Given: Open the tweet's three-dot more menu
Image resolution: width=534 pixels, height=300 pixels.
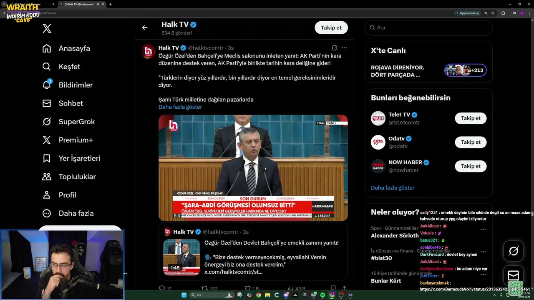Looking at the screenshot, I should pyautogui.click(x=344, y=48).
